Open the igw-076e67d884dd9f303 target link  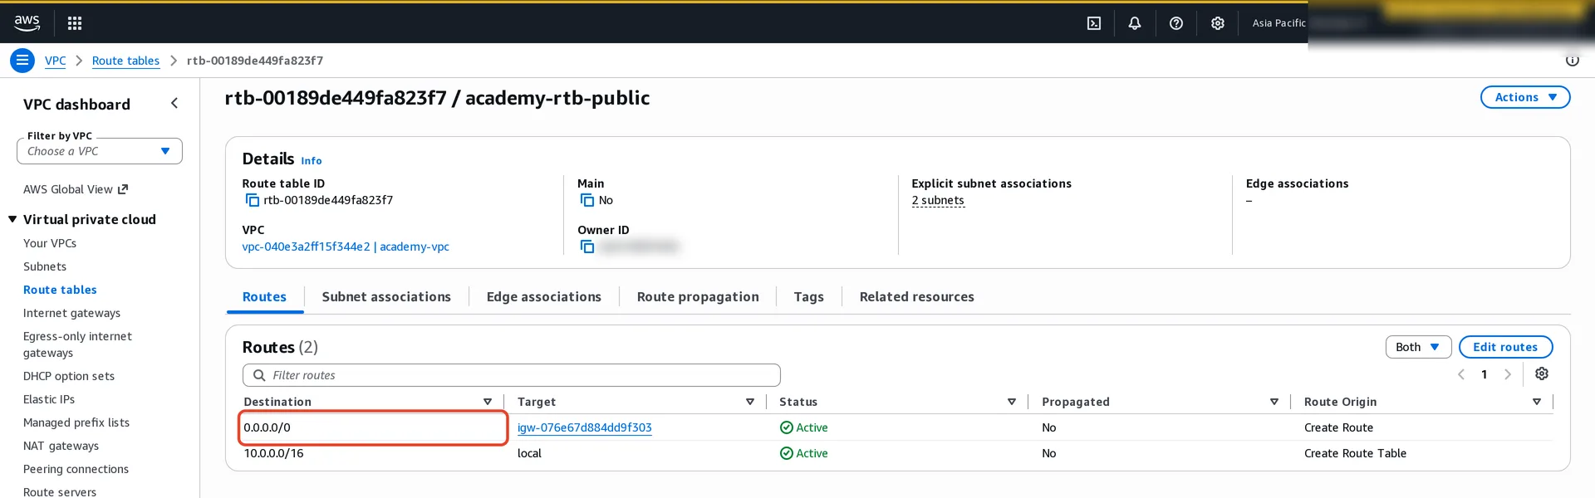585,427
